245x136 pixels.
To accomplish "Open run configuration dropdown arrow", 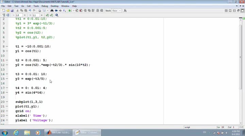I will click(73, 11).
